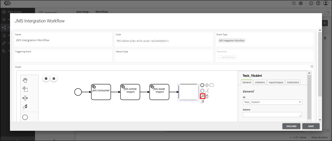The height and width of the screenshot is (141, 332).
Task: Click the row trash icon behind dialog
Action: tap(325, 38)
